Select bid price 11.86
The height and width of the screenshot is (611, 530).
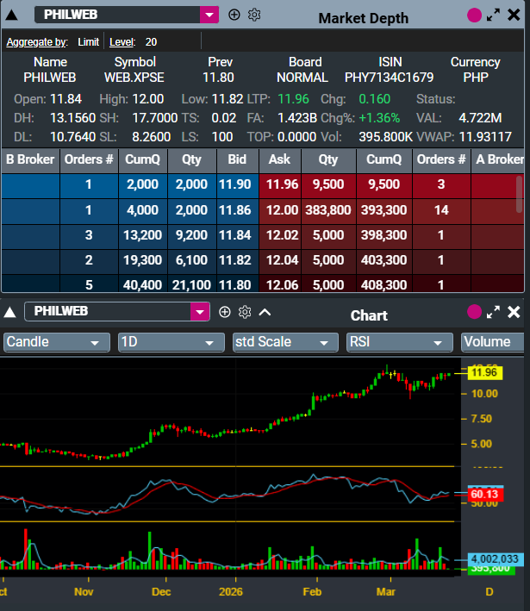coord(235,210)
